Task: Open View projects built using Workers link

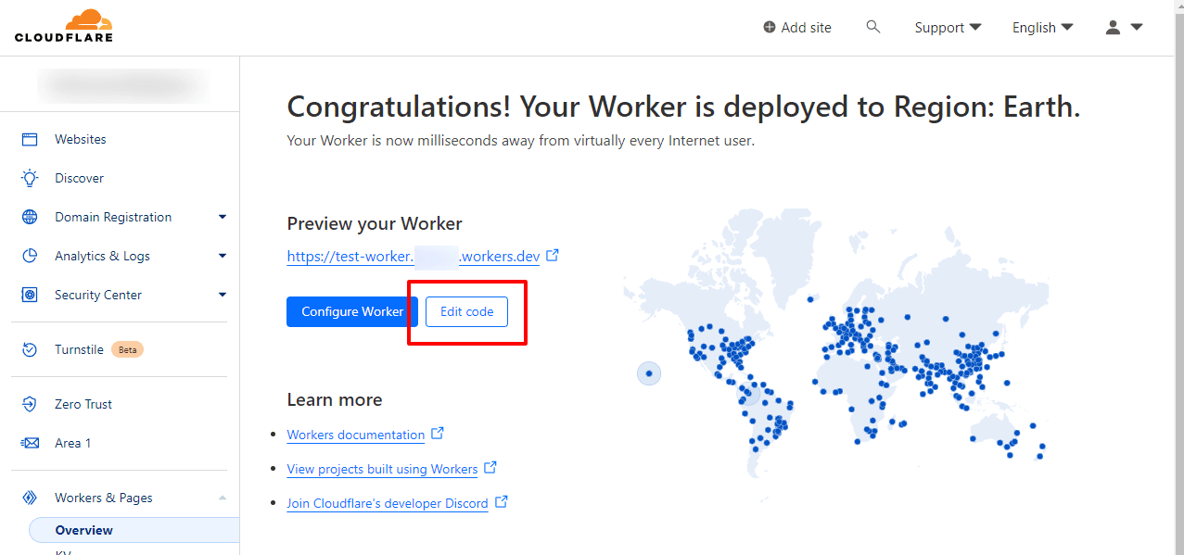Action: tap(382, 469)
